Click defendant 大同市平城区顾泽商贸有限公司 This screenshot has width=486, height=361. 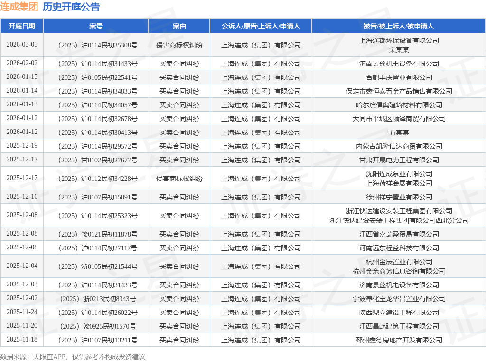coord(399,119)
